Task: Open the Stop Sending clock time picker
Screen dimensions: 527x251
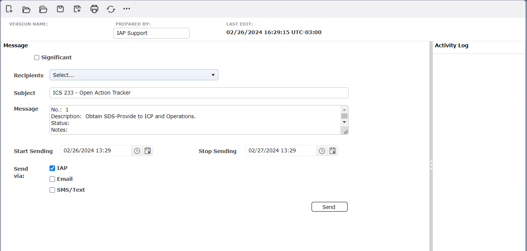Action: pyautogui.click(x=322, y=151)
